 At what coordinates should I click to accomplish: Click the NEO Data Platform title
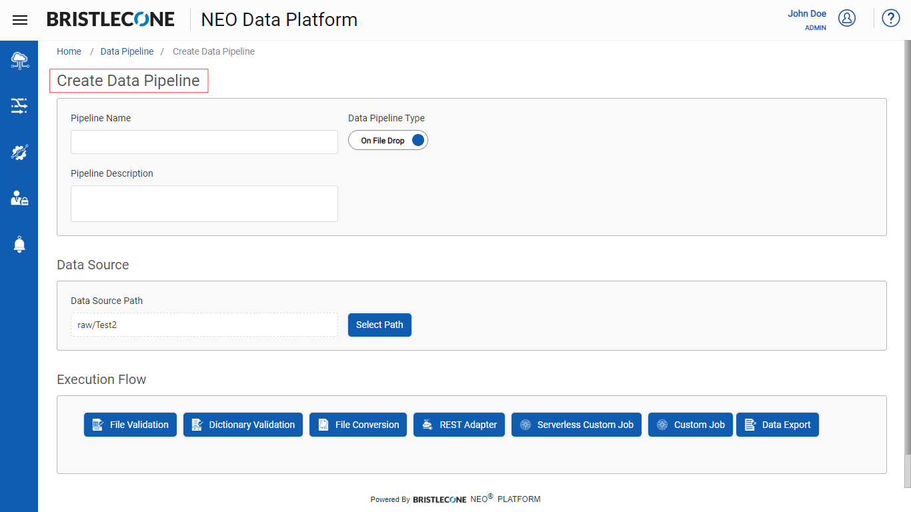tap(279, 20)
